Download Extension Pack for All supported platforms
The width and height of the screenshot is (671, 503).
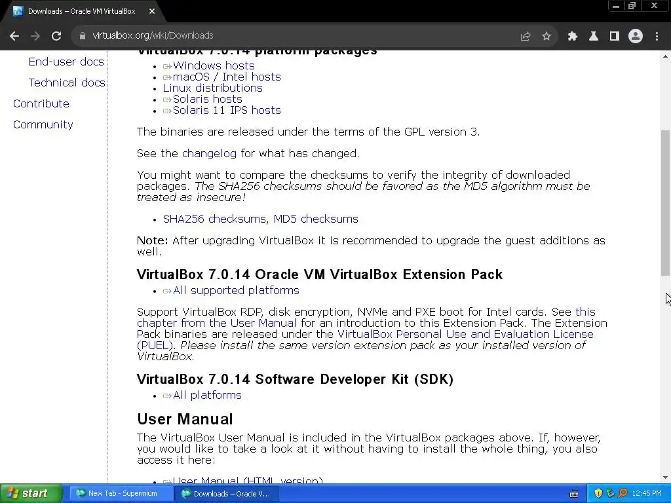(x=236, y=290)
